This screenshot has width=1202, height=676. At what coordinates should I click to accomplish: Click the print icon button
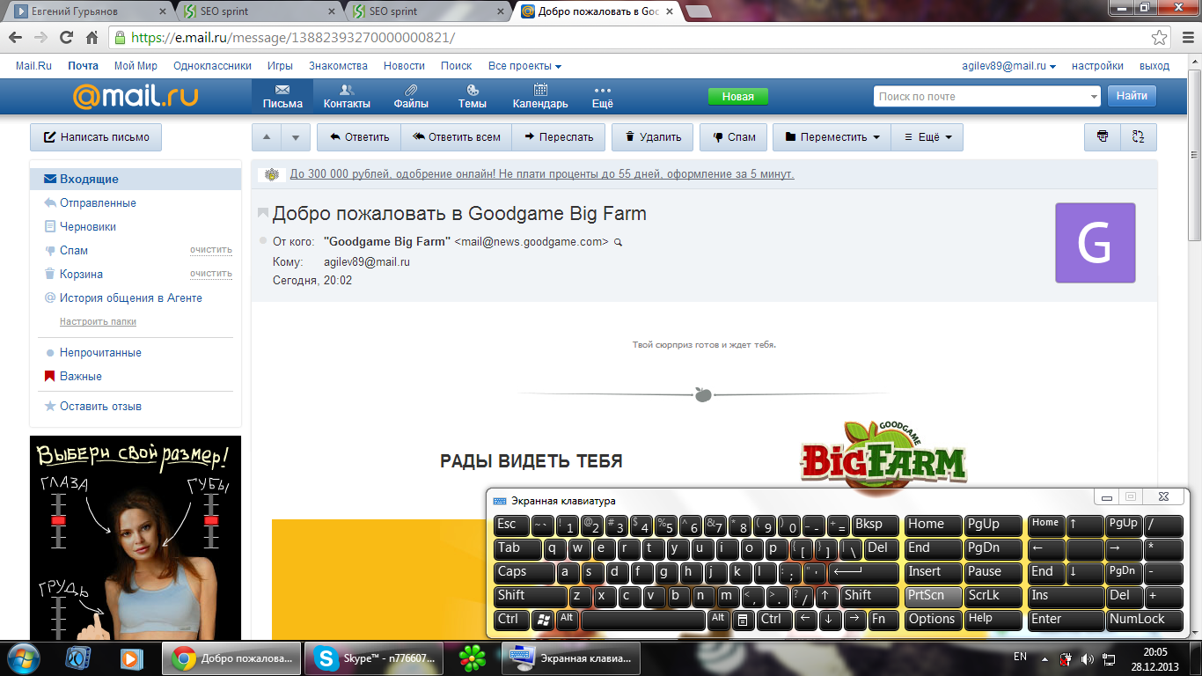click(1103, 137)
